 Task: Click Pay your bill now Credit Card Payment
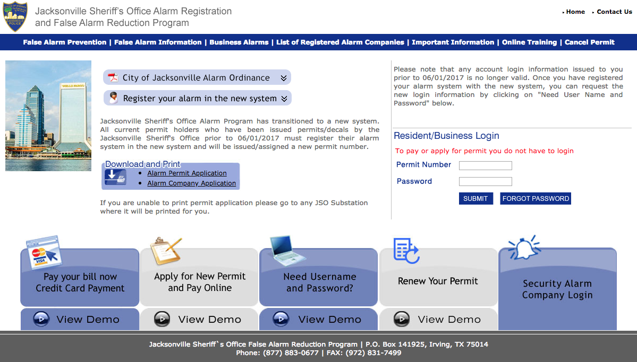click(x=80, y=282)
